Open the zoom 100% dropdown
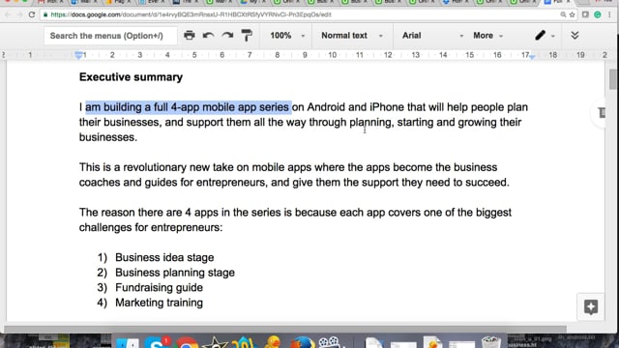619x348 pixels. [x=287, y=36]
